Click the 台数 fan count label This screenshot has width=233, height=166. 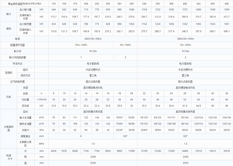point(26,94)
